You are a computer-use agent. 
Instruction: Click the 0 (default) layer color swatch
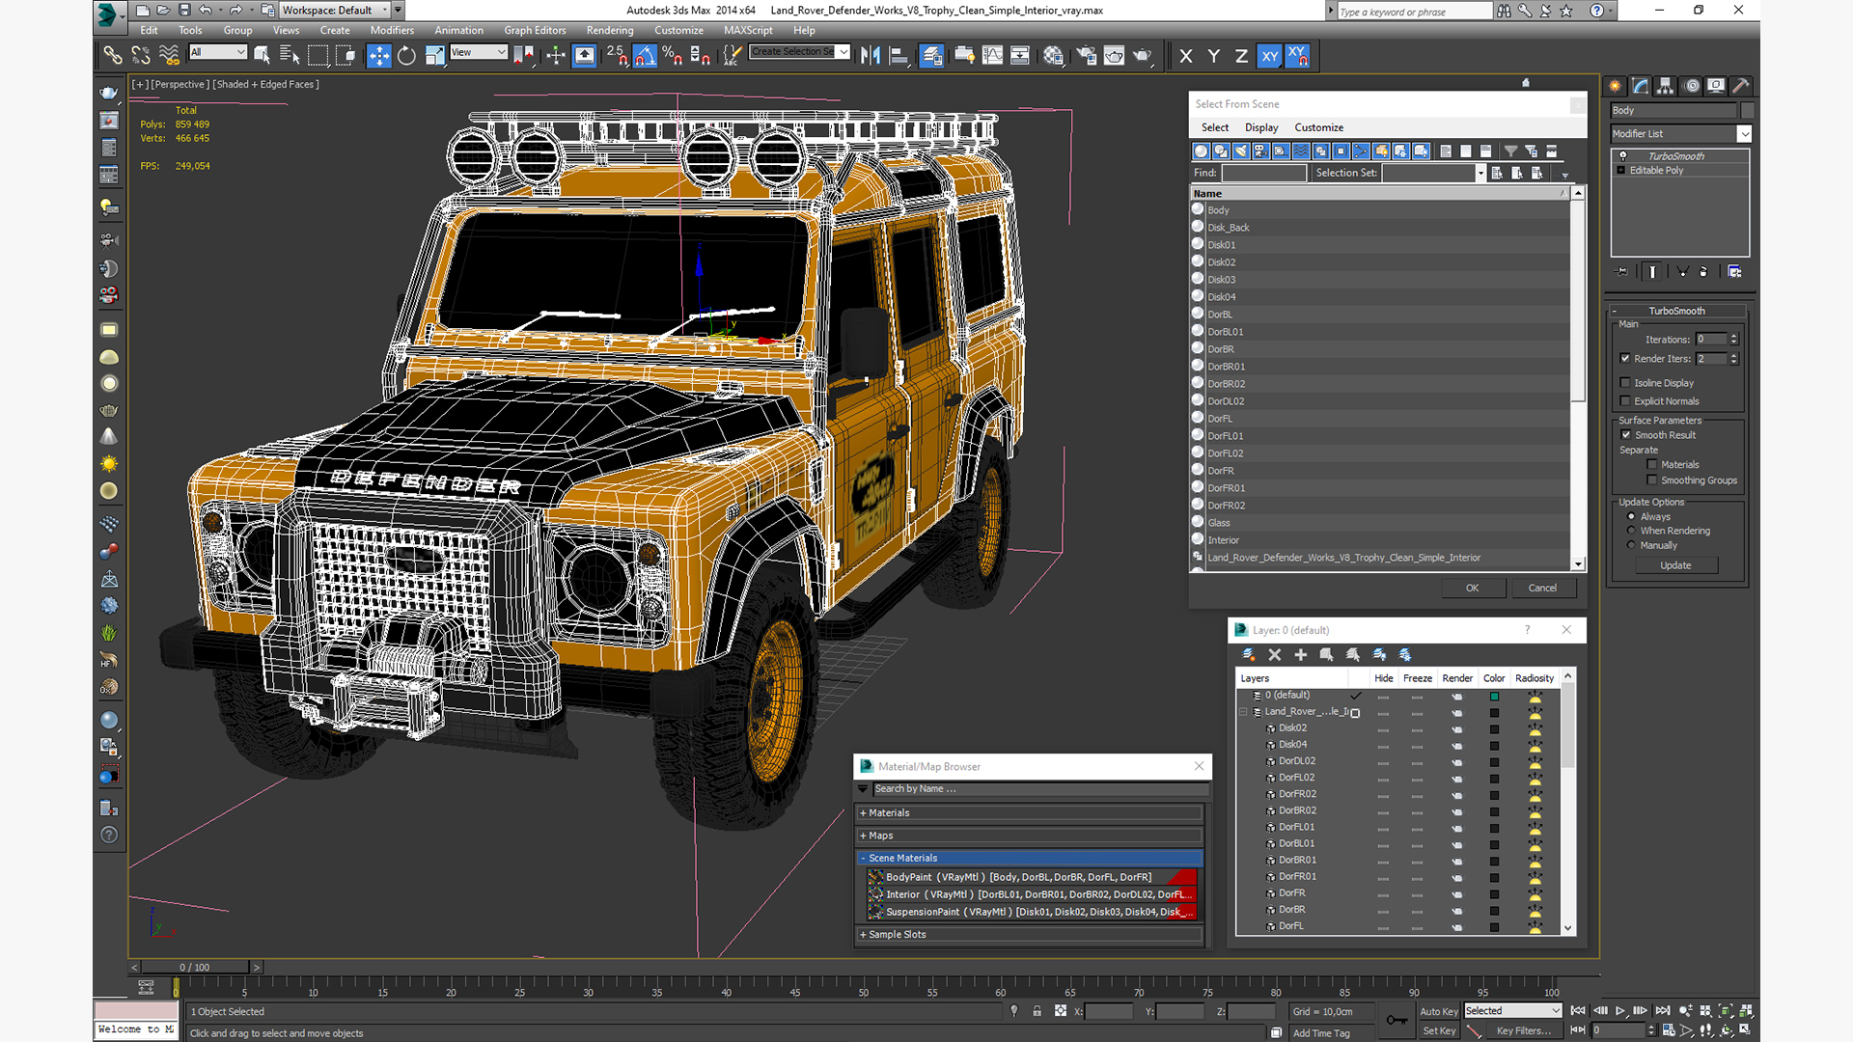pyautogui.click(x=1494, y=696)
